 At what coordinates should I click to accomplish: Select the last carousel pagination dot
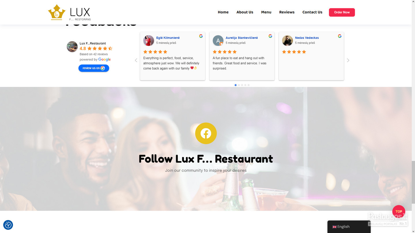(x=248, y=85)
